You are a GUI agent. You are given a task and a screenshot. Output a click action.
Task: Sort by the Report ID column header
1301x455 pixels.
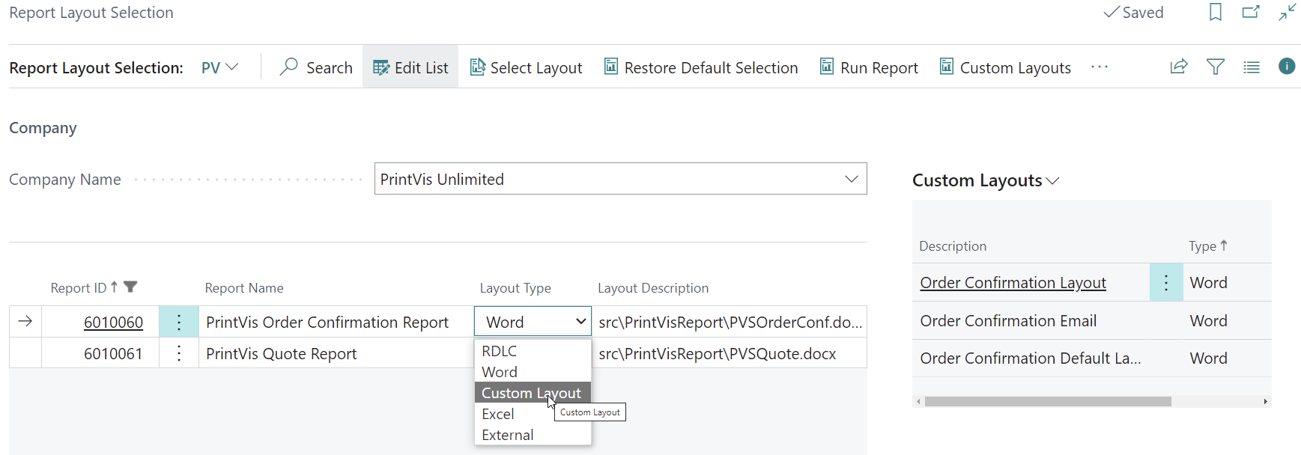coord(79,288)
